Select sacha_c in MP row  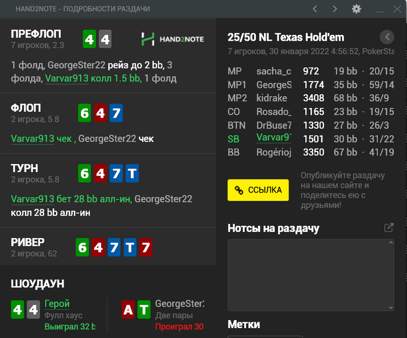click(274, 71)
